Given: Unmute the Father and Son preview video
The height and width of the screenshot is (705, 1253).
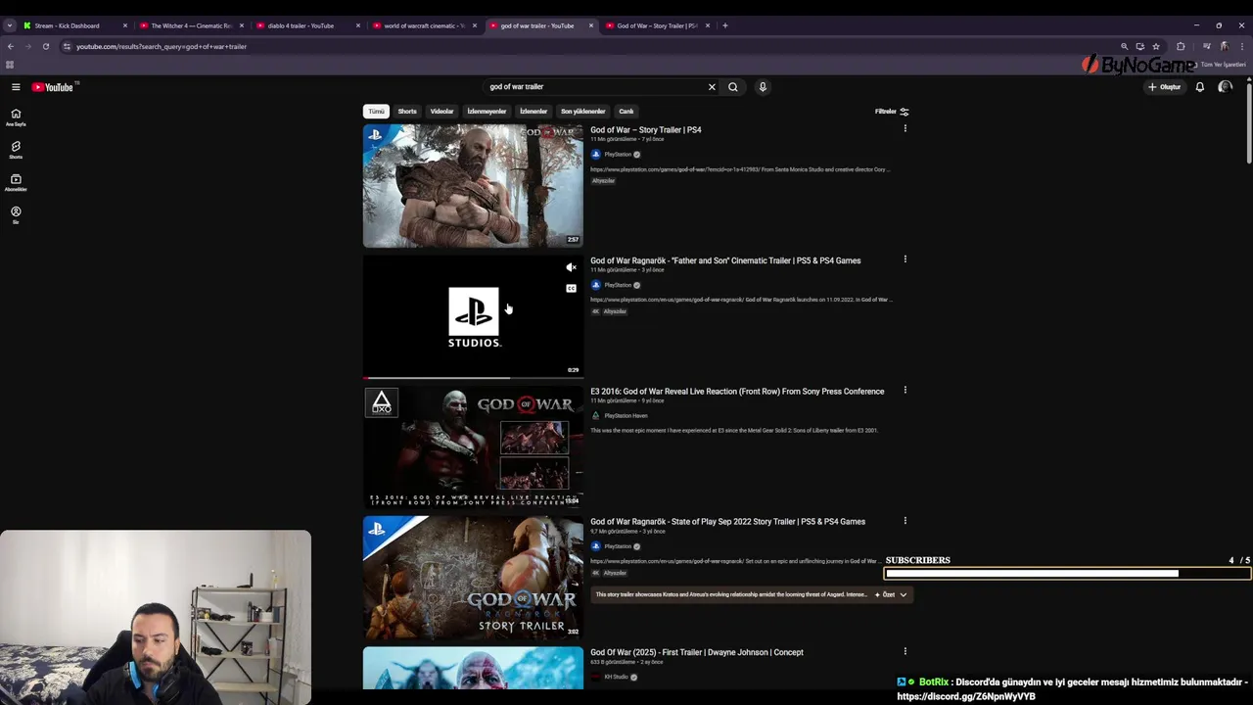Looking at the screenshot, I should point(571,267).
